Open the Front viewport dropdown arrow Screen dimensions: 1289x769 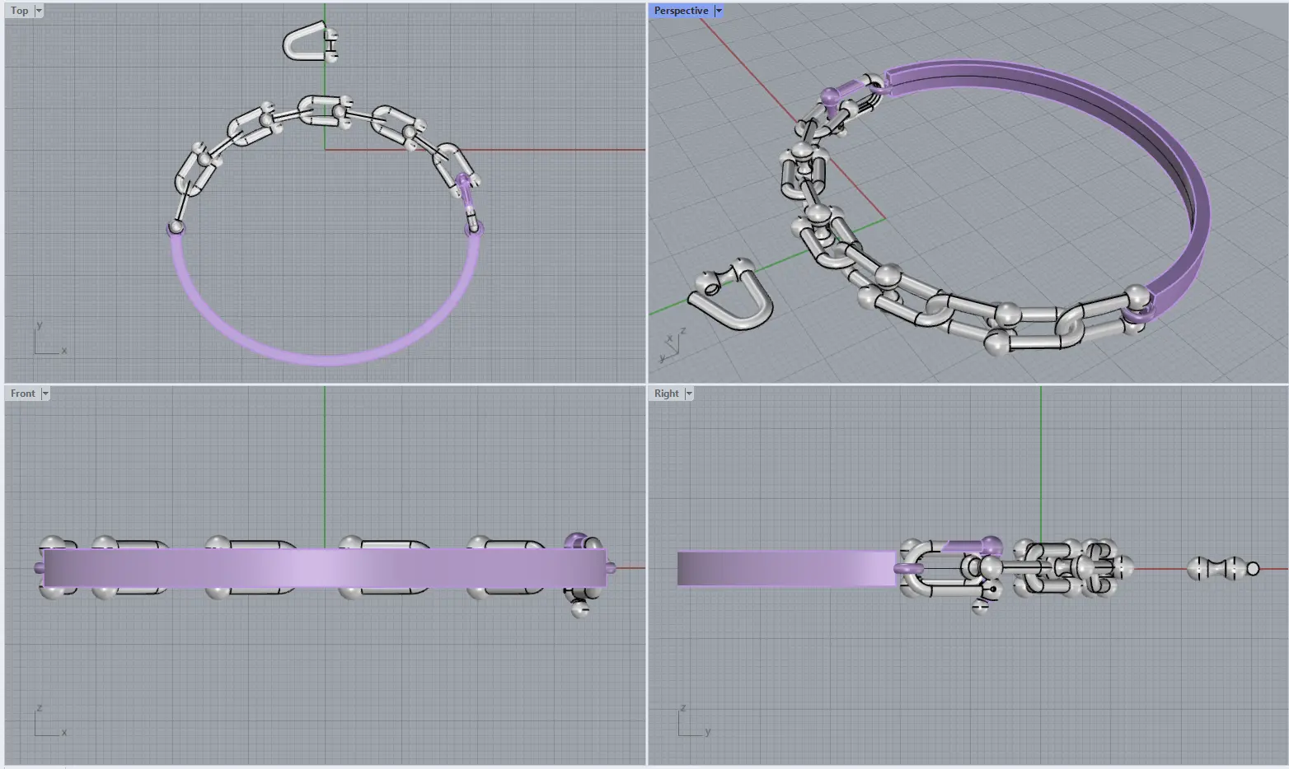(45, 394)
